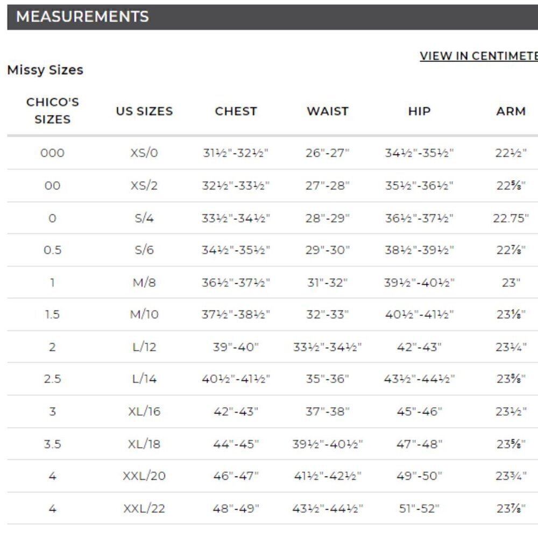Select the XS/0 size cell
Screen dimensions: 538x538
tap(144, 153)
